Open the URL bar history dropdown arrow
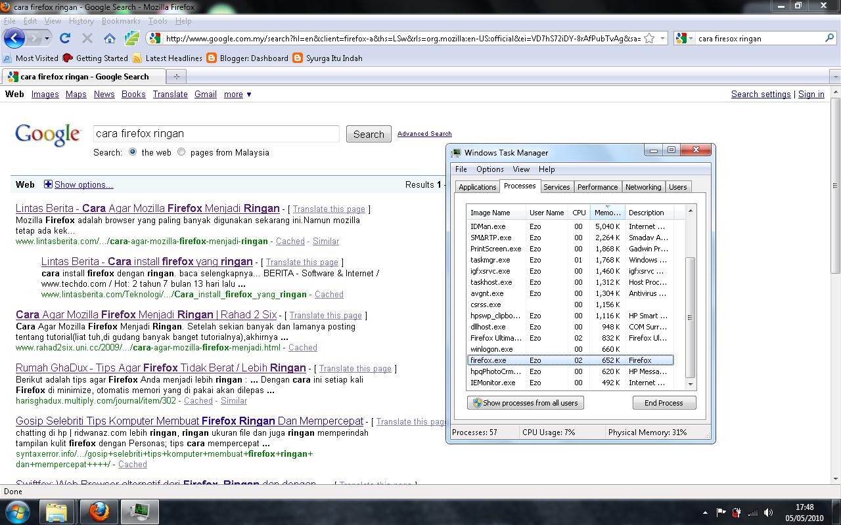The height and width of the screenshot is (525, 841). [662, 38]
